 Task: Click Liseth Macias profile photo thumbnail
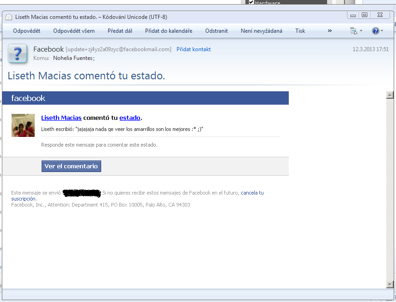(23, 125)
